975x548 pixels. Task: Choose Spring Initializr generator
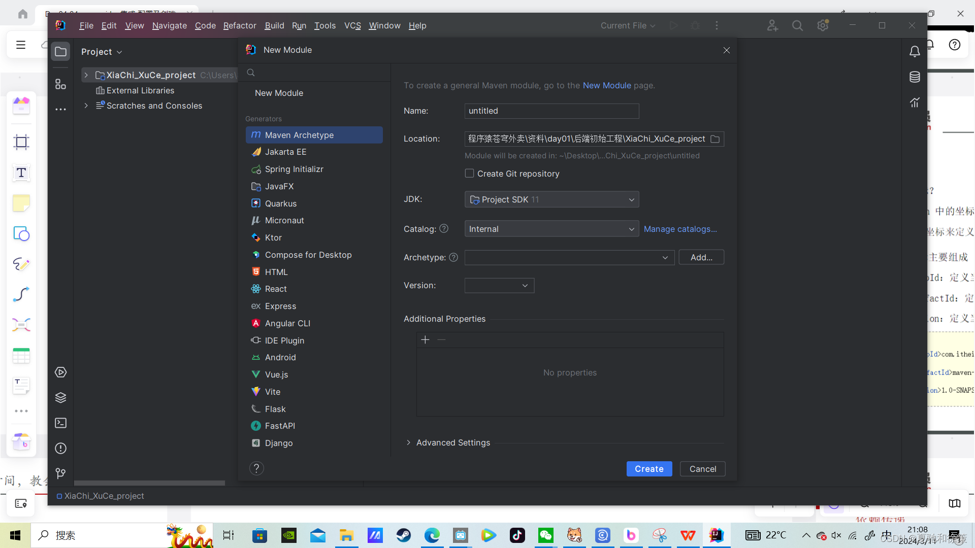pyautogui.click(x=314, y=169)
